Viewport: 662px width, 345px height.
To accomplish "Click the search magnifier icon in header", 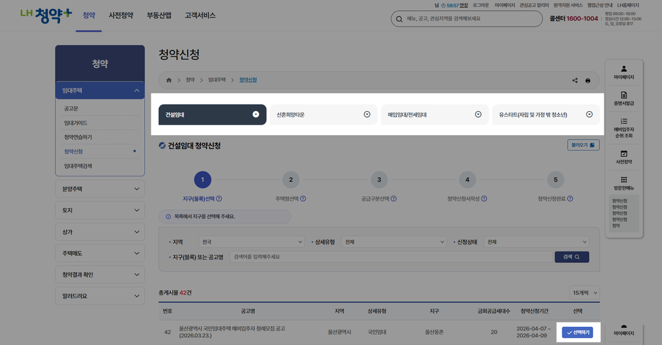I will [399, 19].
